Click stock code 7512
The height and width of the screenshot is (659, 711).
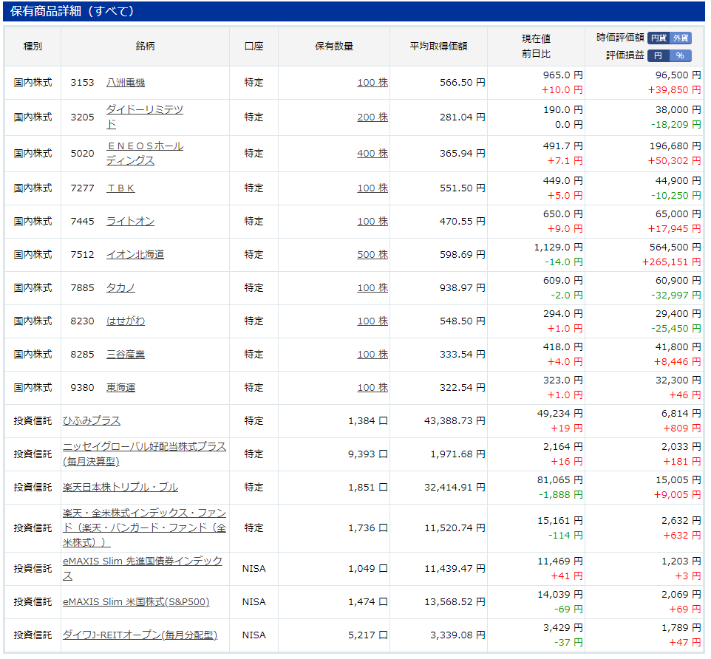[82, 255]
